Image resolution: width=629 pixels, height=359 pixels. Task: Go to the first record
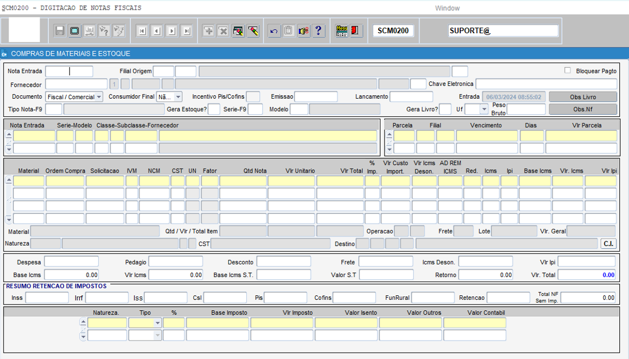[142, 31]
